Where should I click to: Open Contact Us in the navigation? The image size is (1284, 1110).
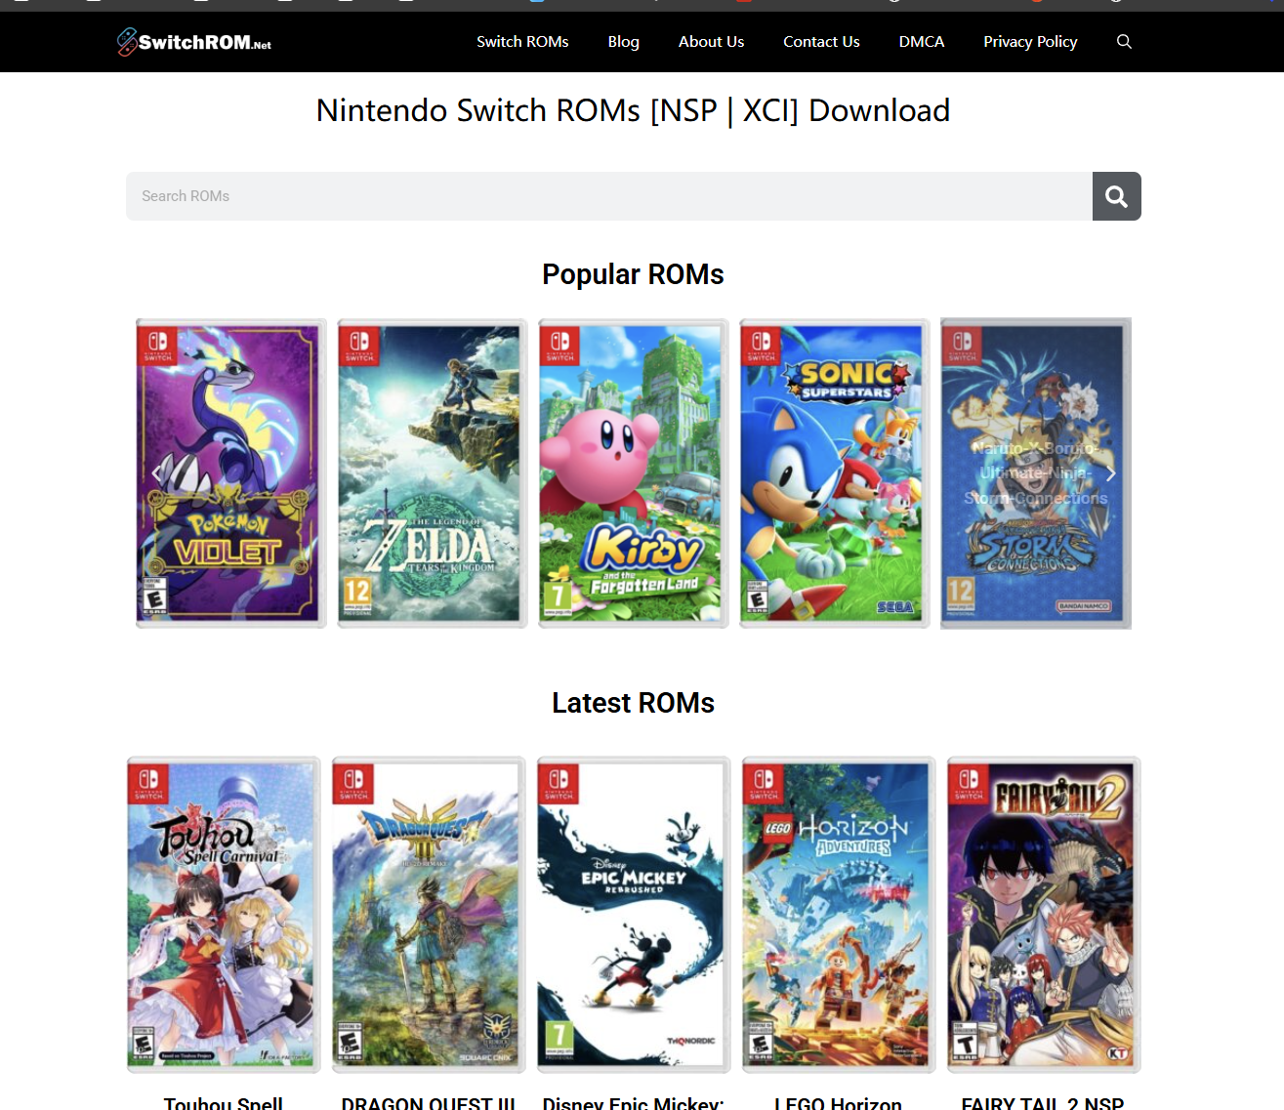(821, 42)
